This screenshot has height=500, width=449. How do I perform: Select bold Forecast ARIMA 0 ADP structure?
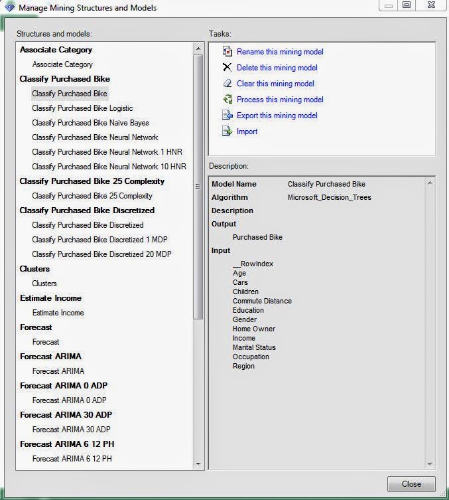[x=64, y=386]
